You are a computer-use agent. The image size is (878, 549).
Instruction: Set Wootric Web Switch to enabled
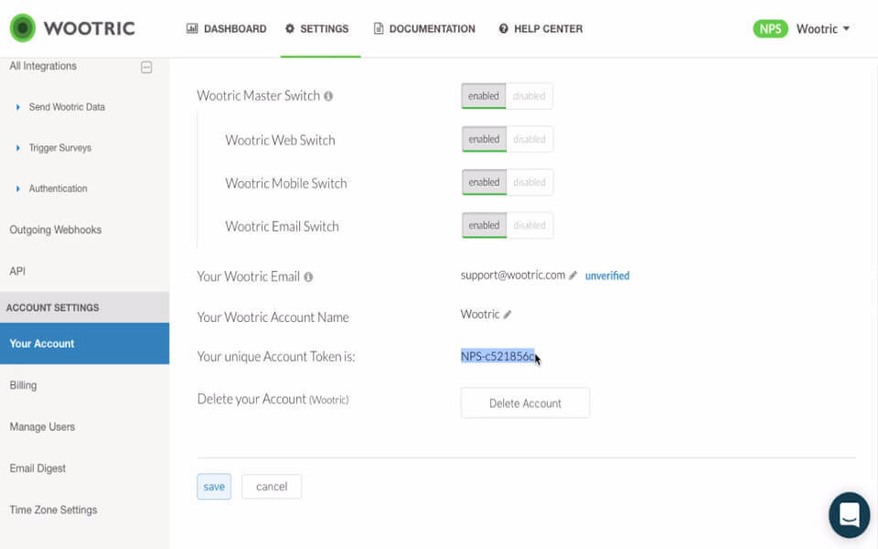point(485,139)
